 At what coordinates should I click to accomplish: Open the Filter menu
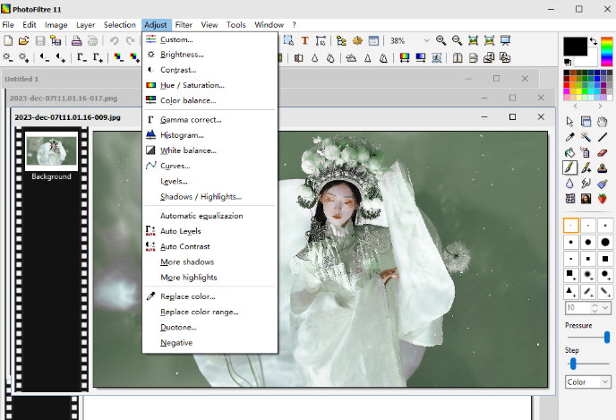184,25
